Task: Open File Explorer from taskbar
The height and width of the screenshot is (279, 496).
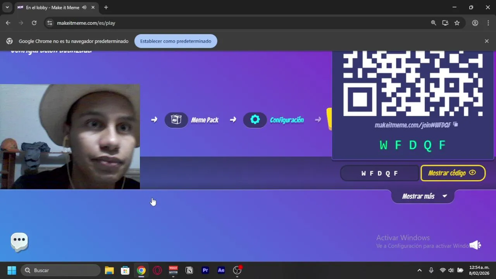Action: tap(109, 270)
